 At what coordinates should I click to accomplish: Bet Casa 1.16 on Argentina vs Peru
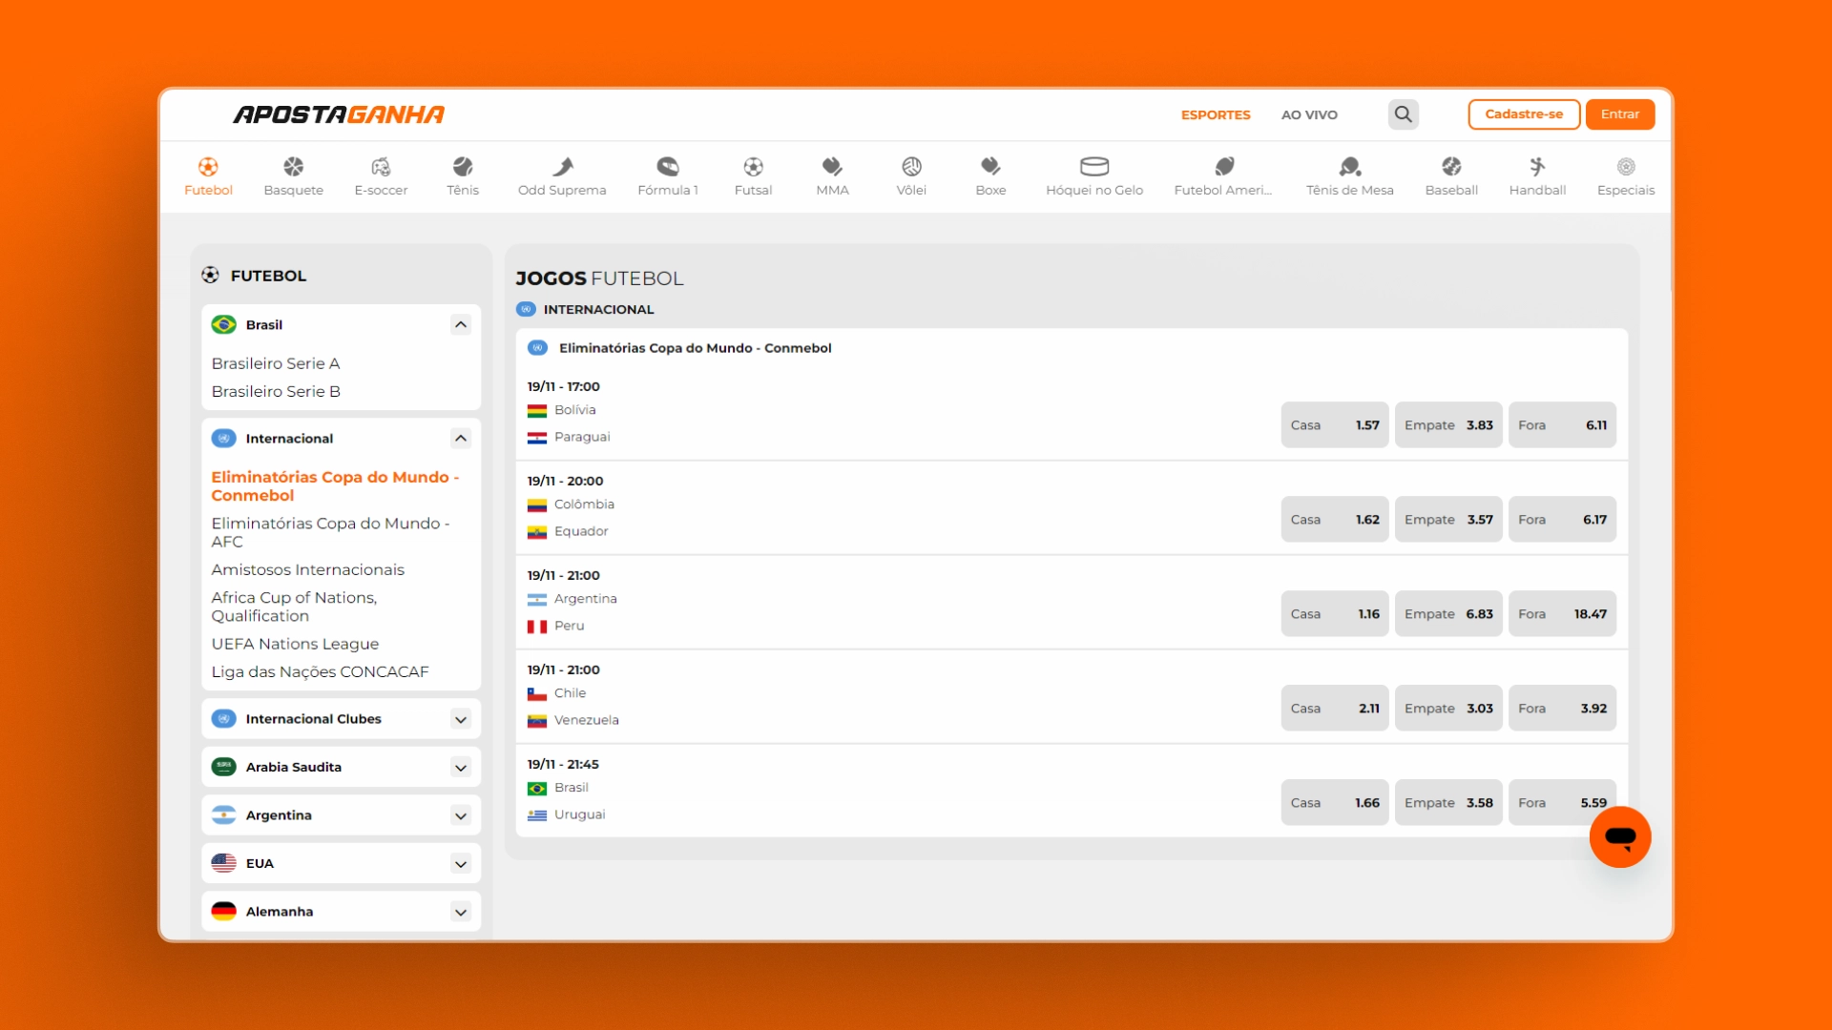[1335, 614]
